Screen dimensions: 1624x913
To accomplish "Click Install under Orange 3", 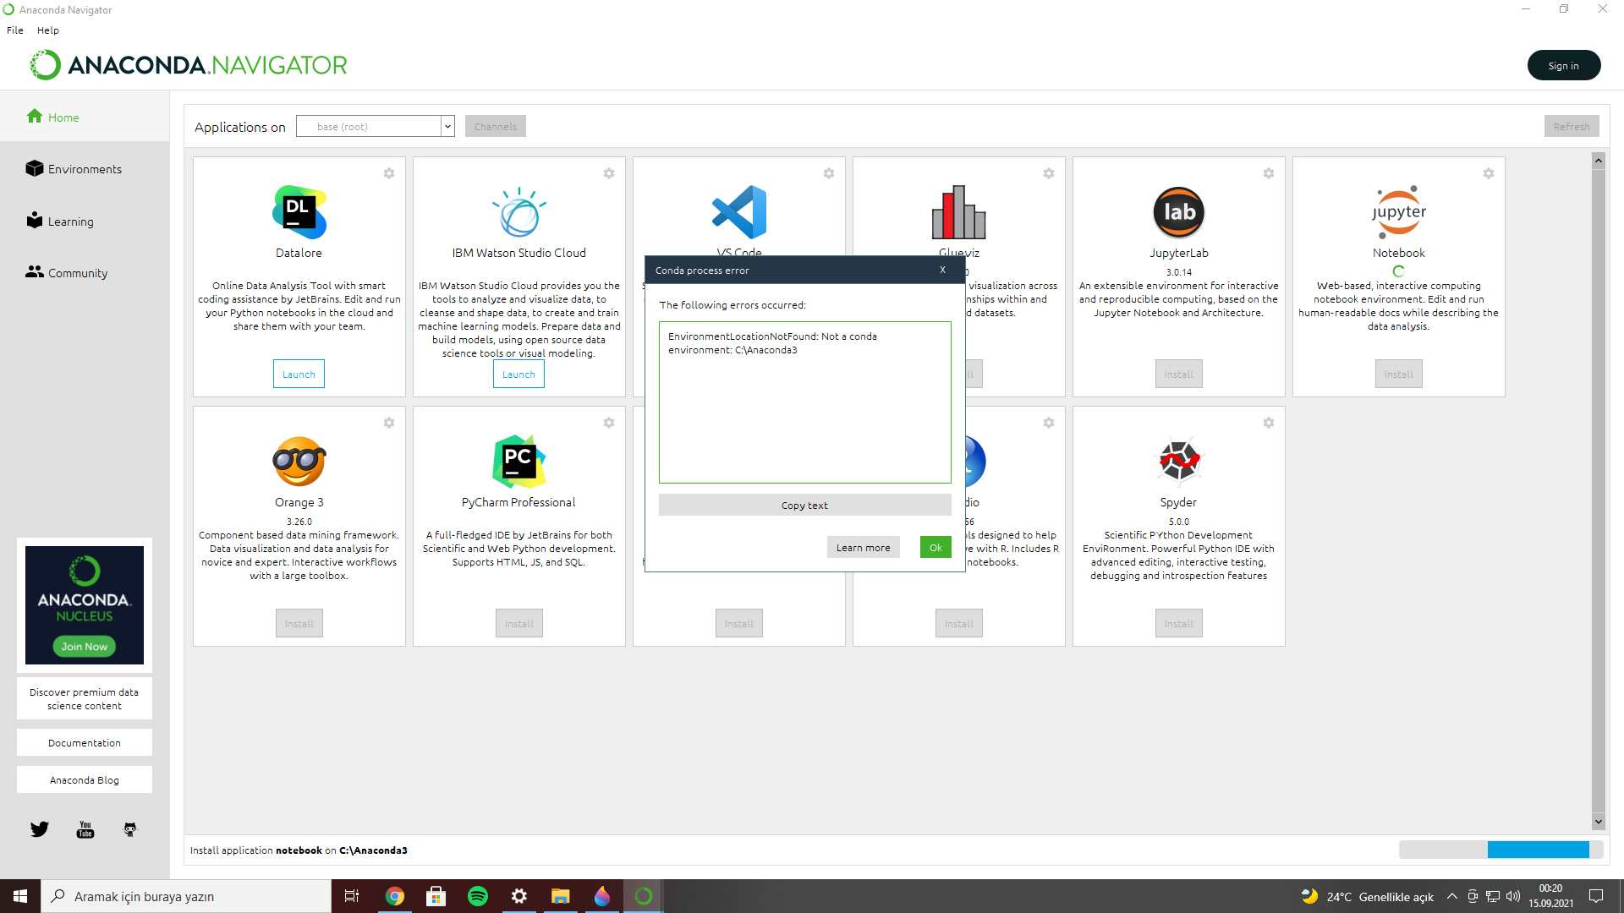I will point(299,623).
